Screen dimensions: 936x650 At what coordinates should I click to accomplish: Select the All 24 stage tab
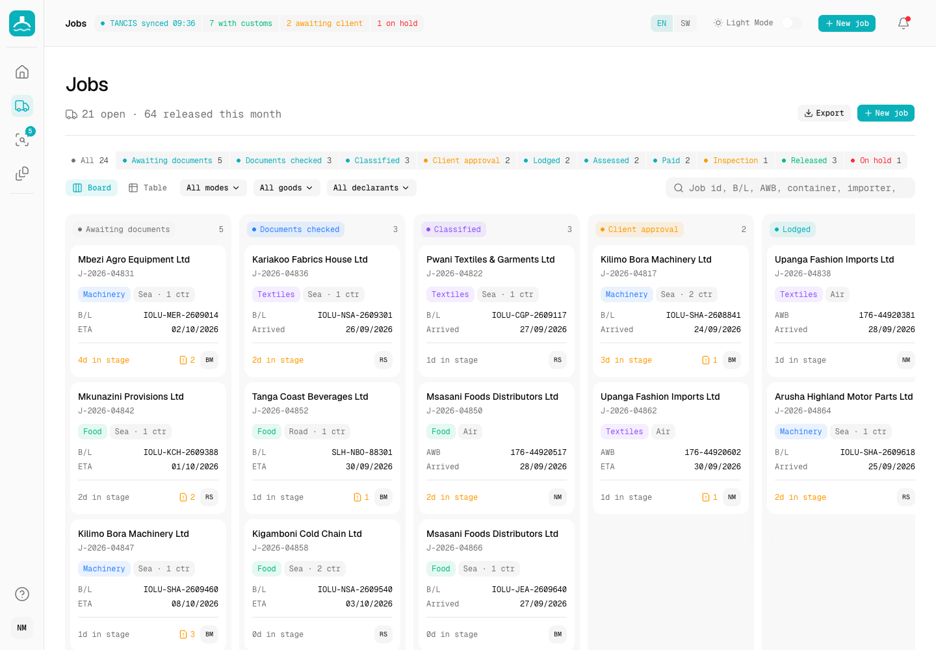pos(90,161)
